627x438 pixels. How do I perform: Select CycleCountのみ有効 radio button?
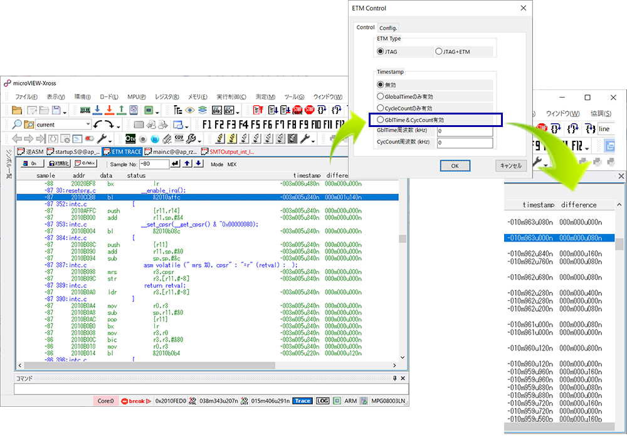[381, 108]
